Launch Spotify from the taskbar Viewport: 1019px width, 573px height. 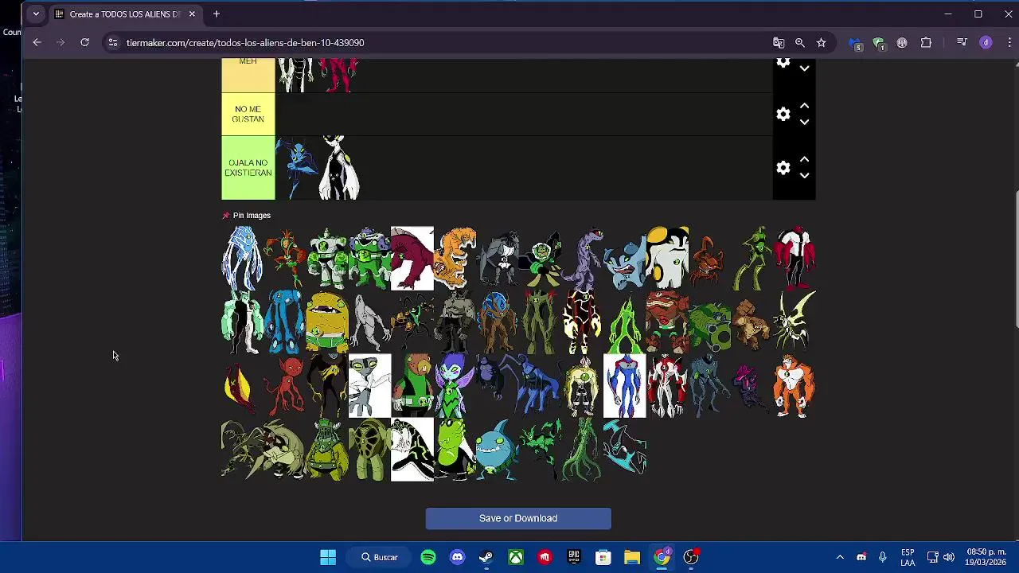point(428,557)
